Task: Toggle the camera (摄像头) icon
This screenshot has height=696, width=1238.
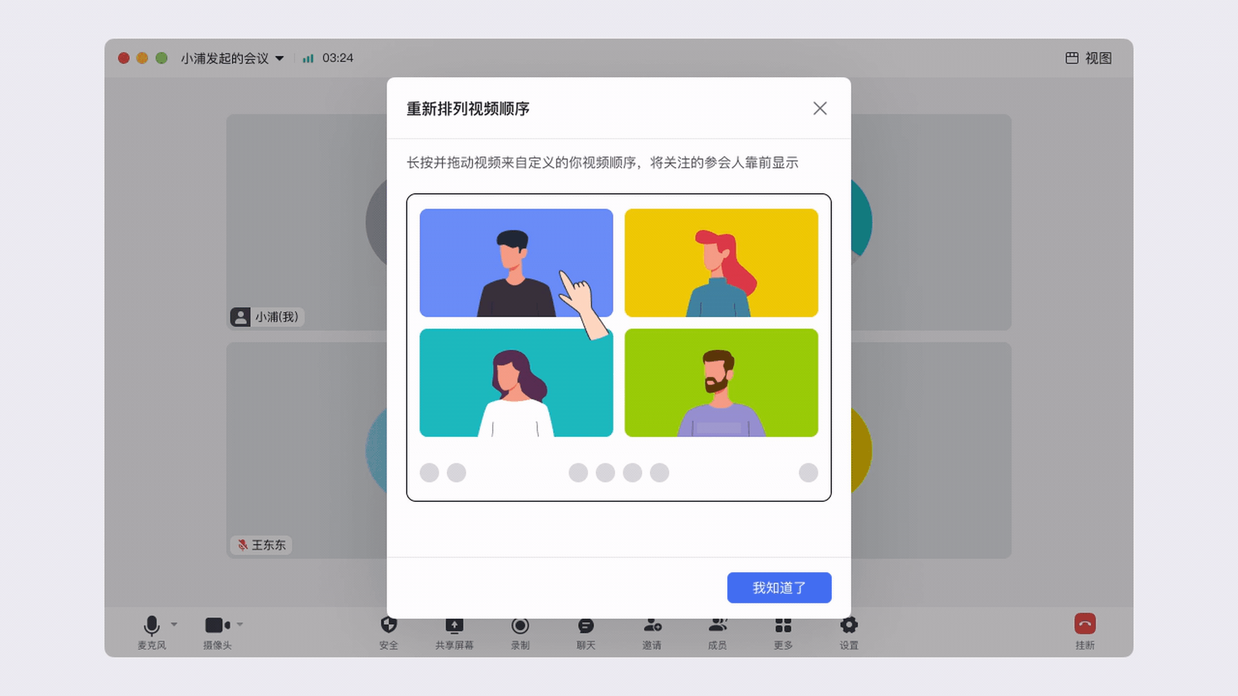Action: click(216, 625)
